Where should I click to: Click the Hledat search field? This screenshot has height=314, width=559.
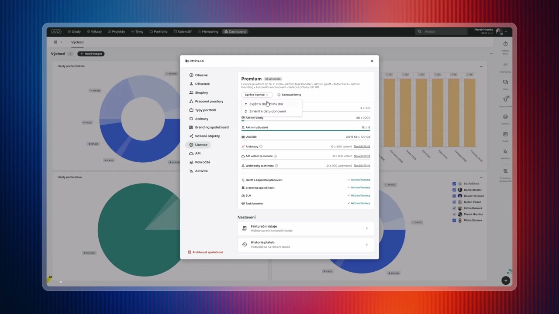click(441, 31)
